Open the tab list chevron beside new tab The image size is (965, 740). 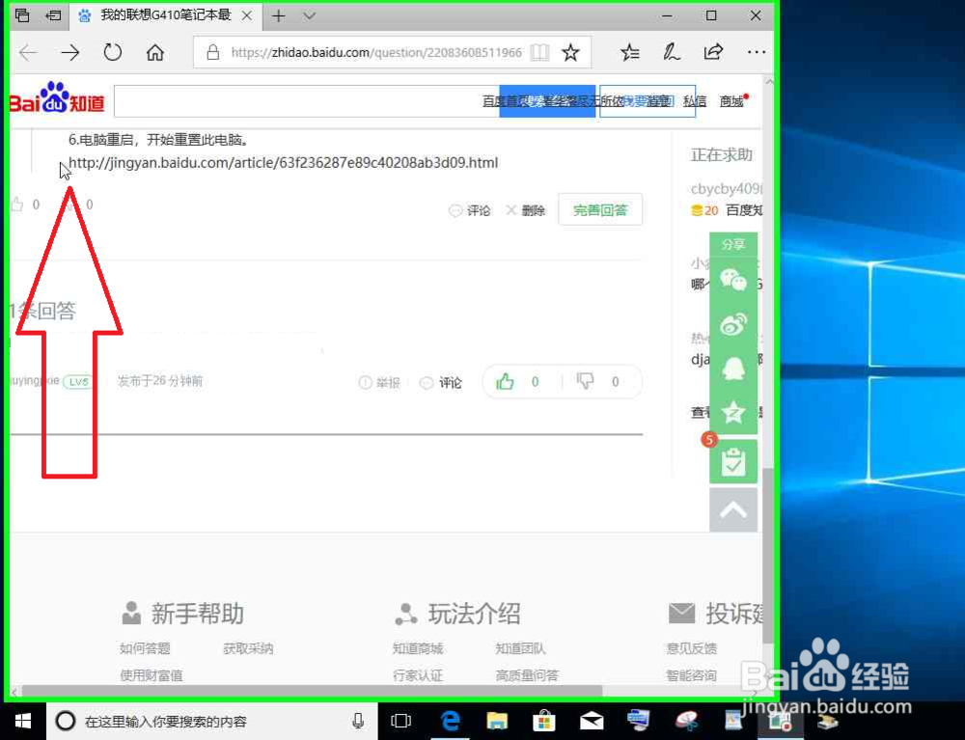tap(306, 15)
